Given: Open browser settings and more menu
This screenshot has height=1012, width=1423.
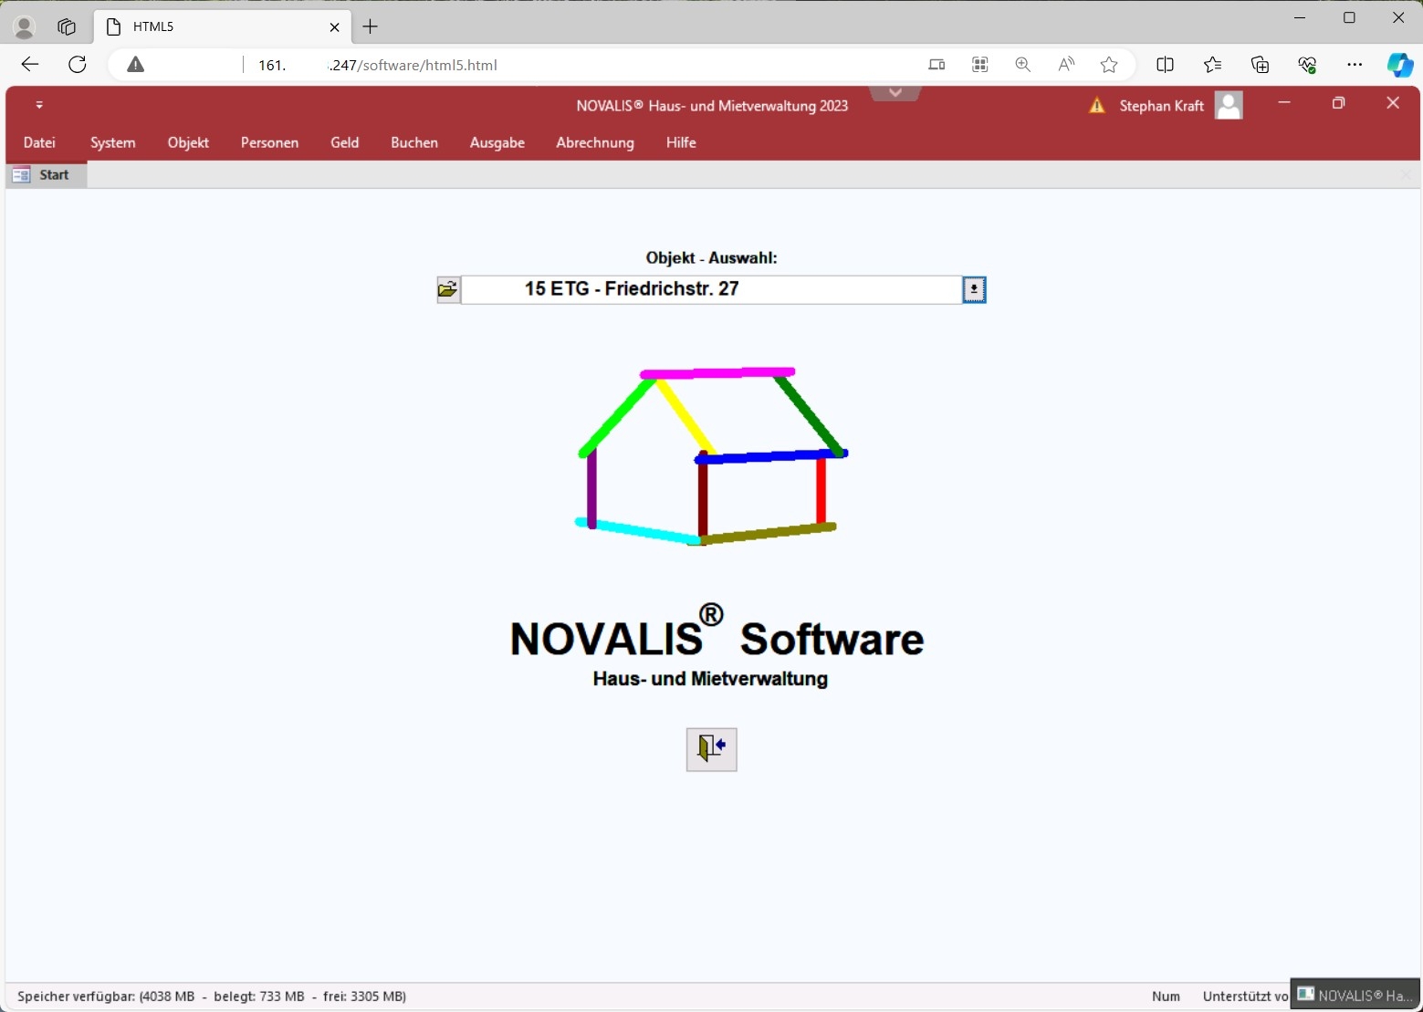Looking at the screenshot, I should click(1355, 65).
